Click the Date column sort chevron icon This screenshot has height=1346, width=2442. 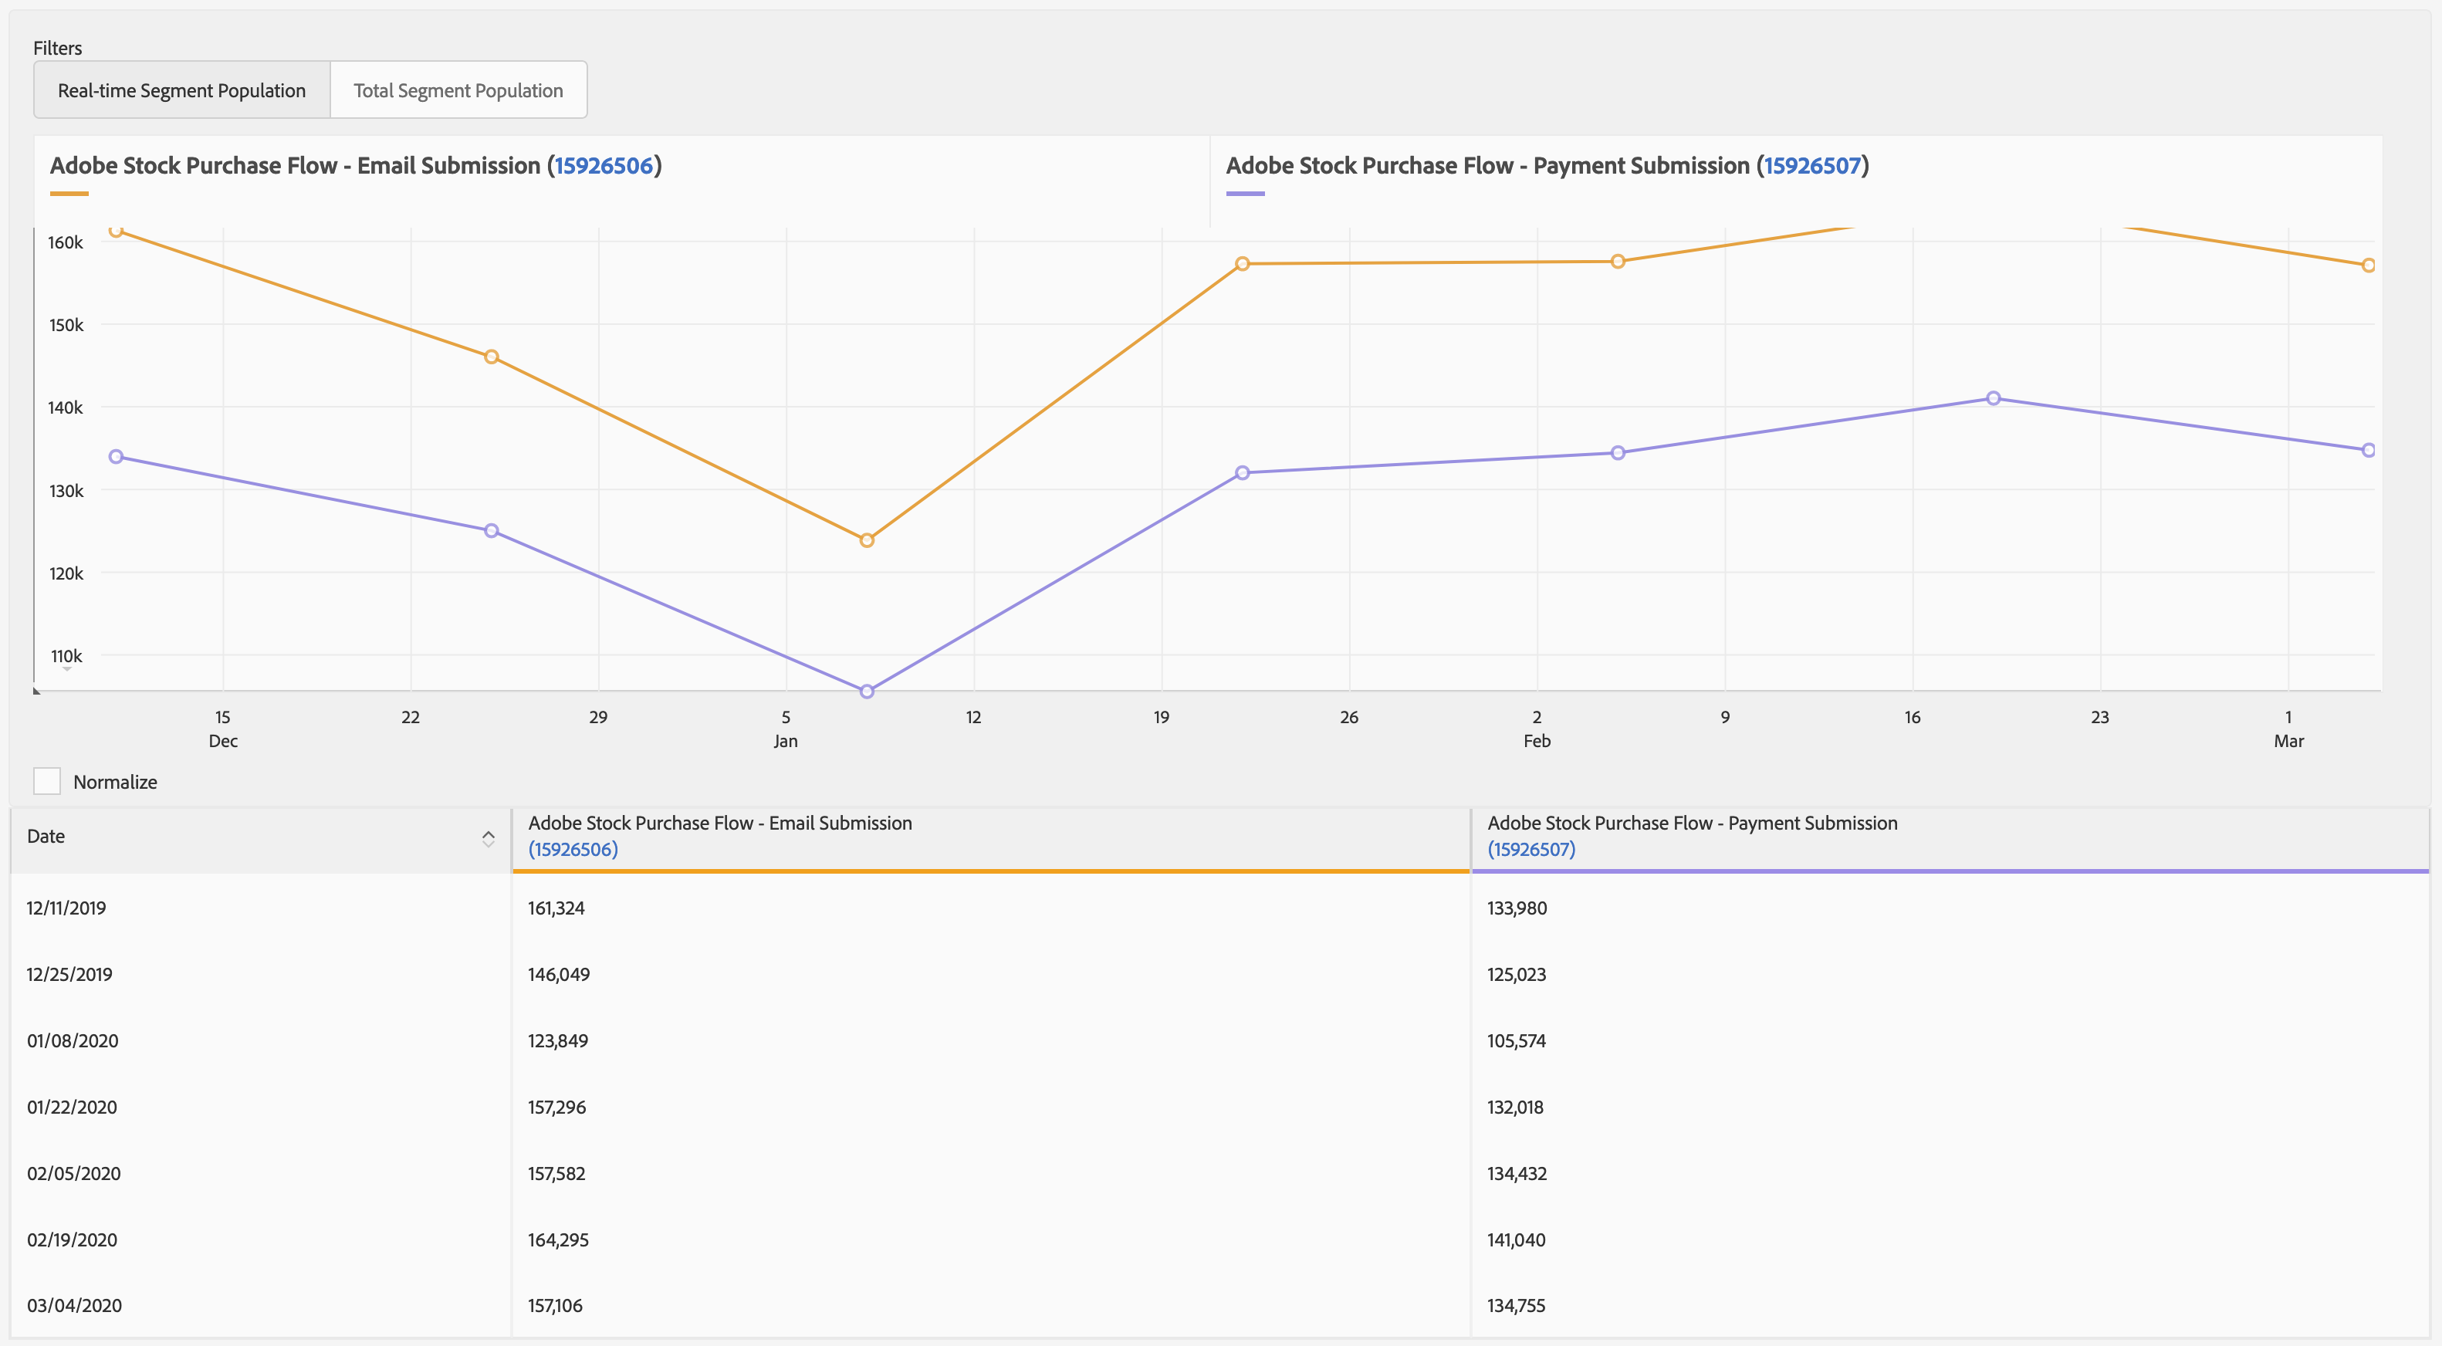click(489, 838)
